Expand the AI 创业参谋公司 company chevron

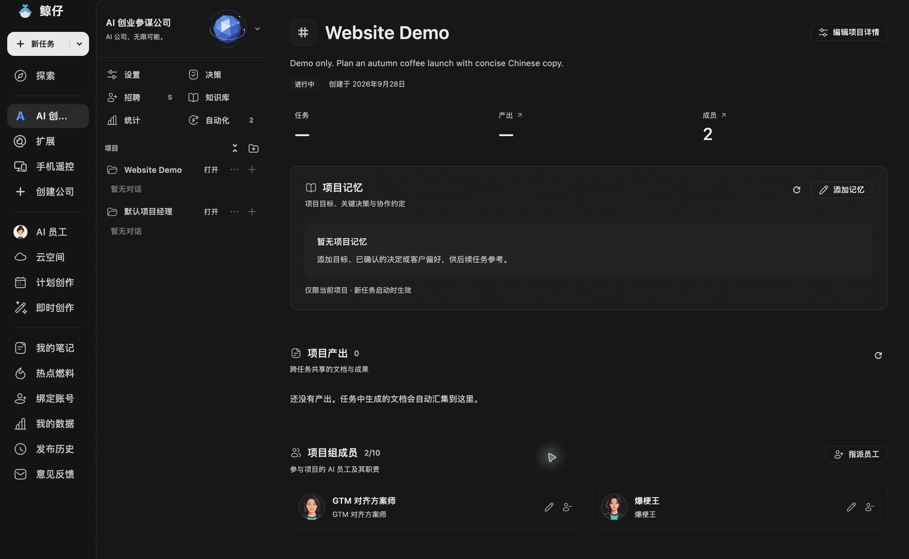coord(257,29)
